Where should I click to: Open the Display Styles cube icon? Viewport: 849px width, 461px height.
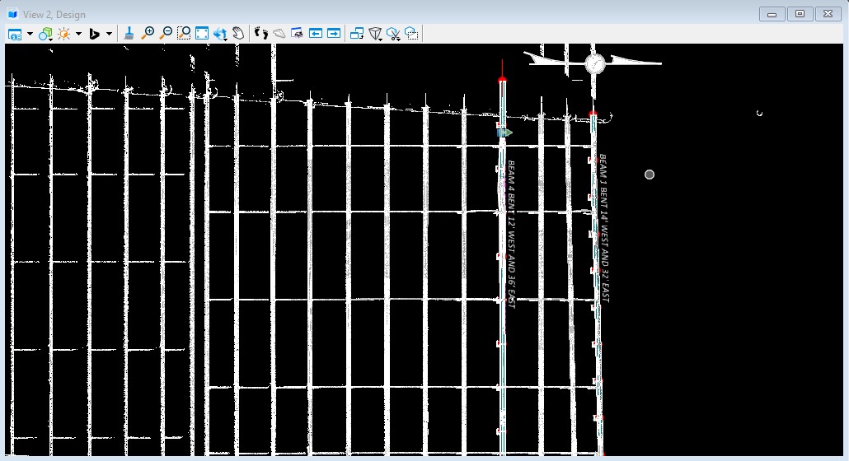[45, 34]
